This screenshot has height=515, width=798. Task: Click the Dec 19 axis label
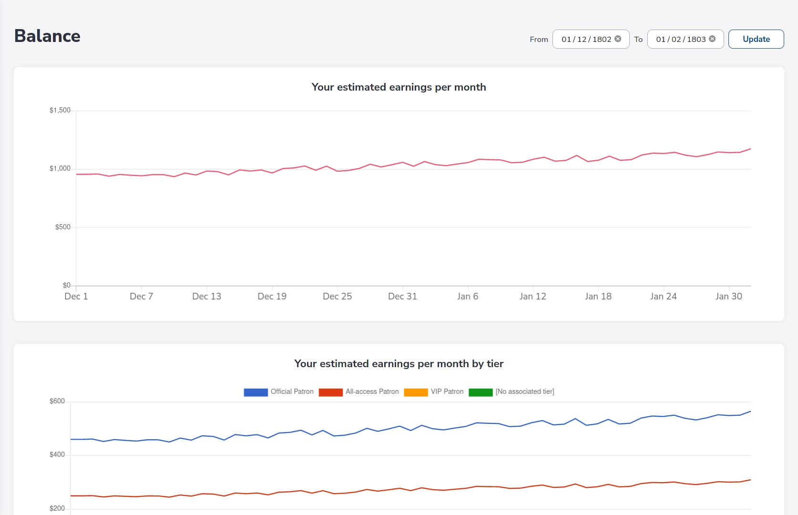point(272,296)
